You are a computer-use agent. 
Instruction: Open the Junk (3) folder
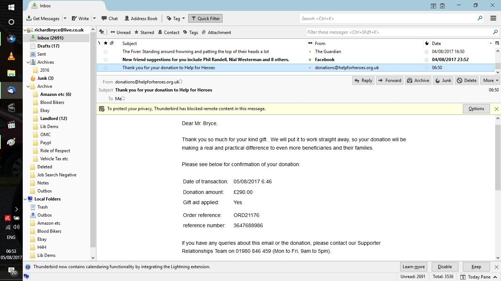[45, 78]
